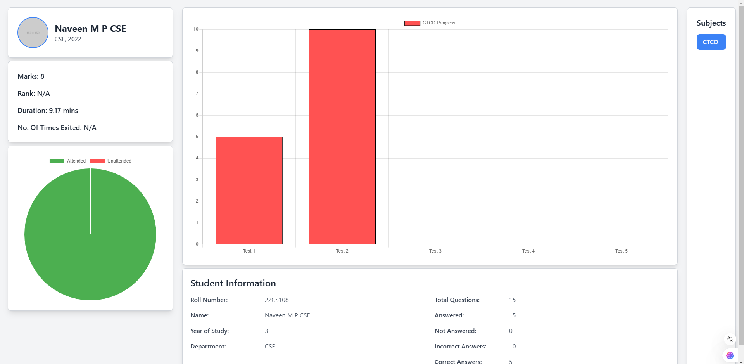Click the Roll Number label
The width and height of the screenshot is (744, 364).
point(209,300)
